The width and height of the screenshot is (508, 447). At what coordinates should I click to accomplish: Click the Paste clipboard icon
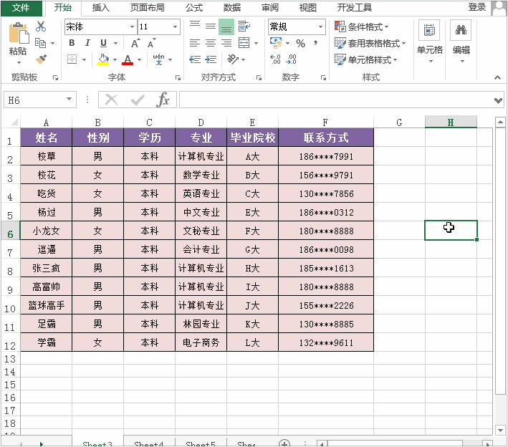19,33
